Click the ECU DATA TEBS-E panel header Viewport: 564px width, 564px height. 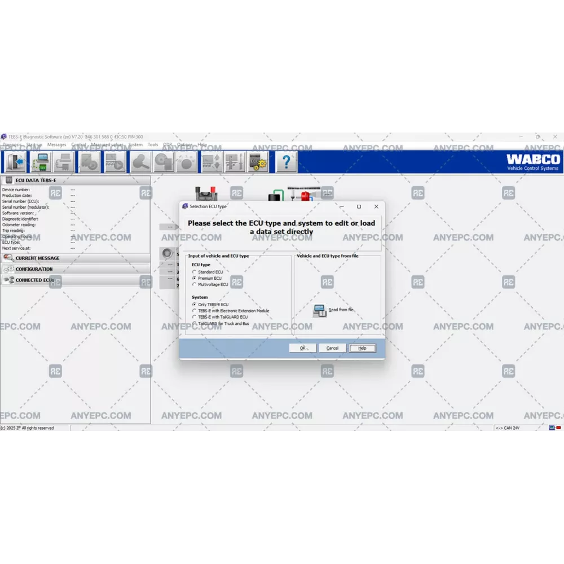tap(36, 180)
